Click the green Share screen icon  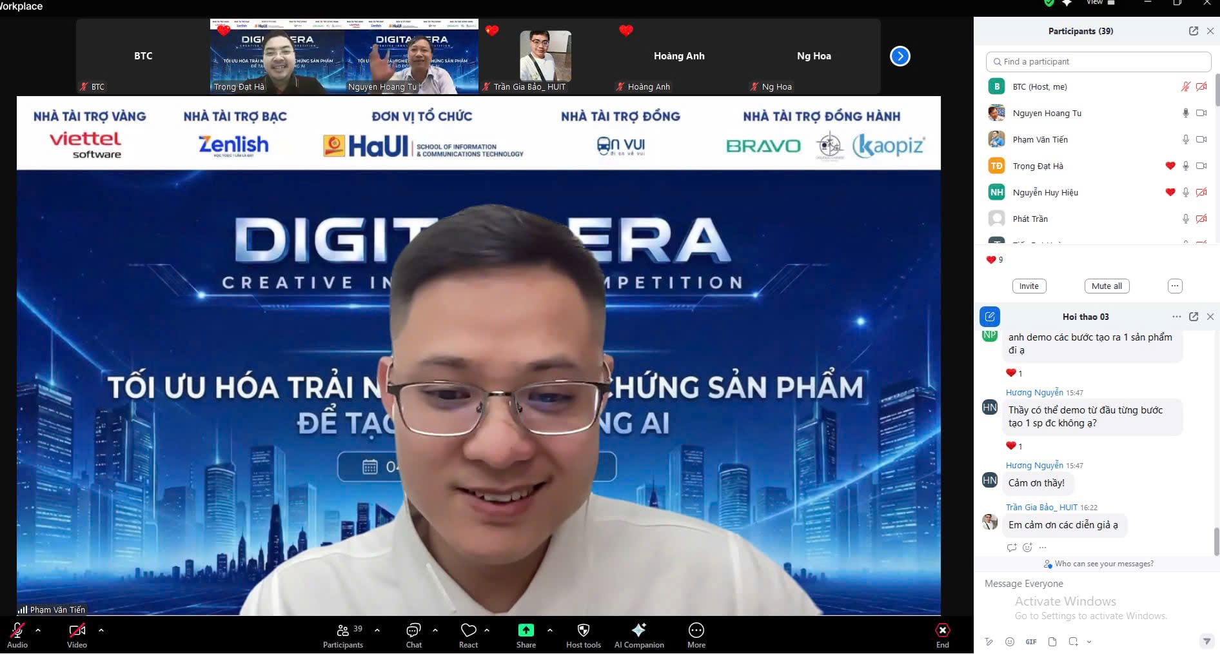pos(526,630)
